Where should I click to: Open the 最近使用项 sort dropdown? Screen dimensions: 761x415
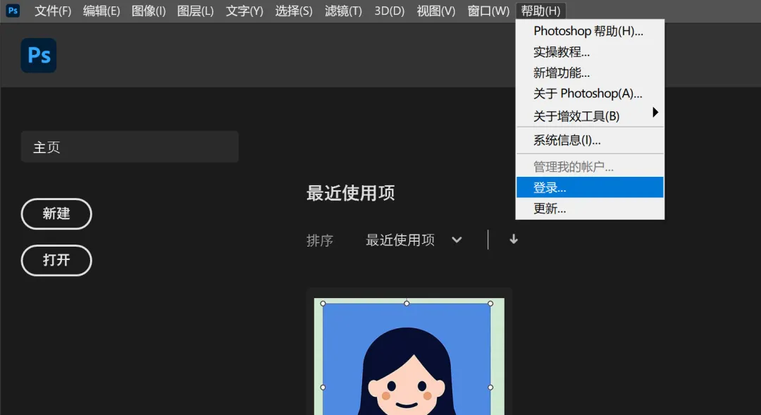(x=414, y=240)
